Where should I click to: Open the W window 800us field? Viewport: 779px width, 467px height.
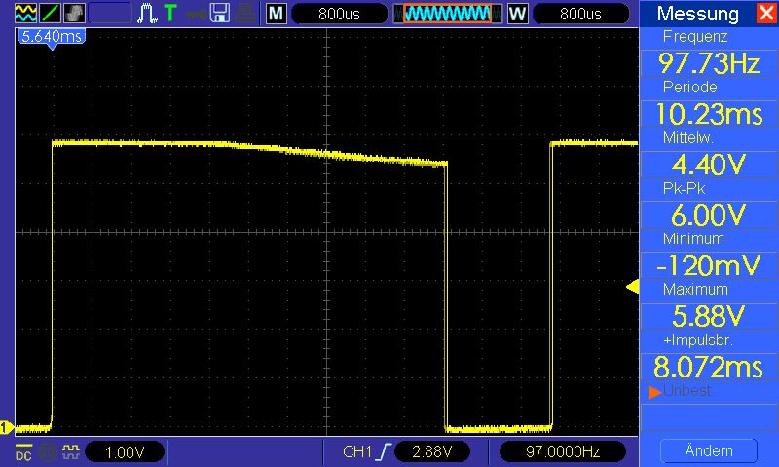pyautogui.click(x=580, y=14)
